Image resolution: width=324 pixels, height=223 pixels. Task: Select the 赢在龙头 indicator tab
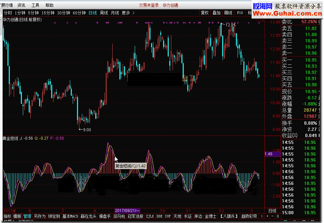coord(89,216)
